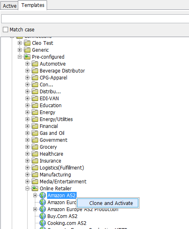Select the Buy.Com AS2 host
This screenshot has width=189, height=229.
click(62, 216)
